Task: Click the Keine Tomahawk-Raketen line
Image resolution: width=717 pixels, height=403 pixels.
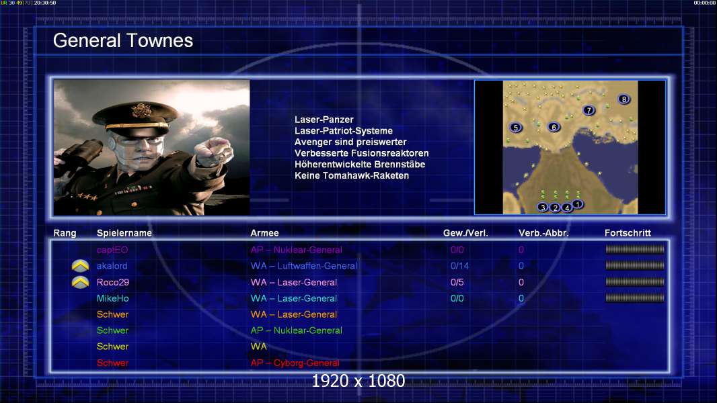Action: 352,175
